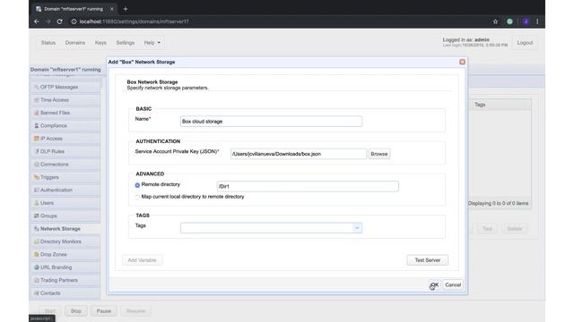574x322 pixels.
Task: Open the purple profile avatar icon
Action: [x=526, y=21]
